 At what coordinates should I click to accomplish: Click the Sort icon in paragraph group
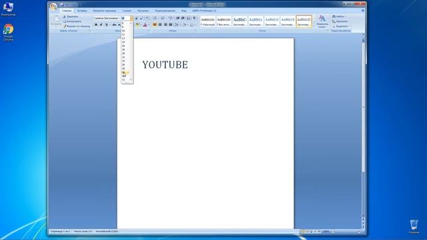[189, 18]
